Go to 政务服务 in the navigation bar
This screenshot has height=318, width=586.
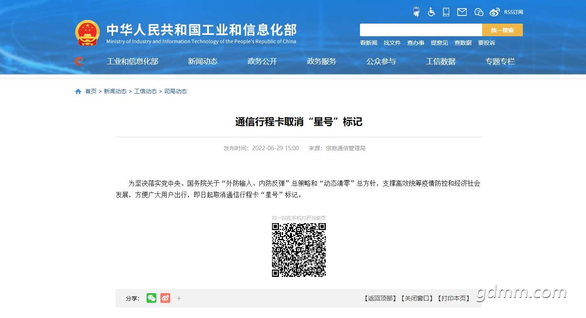pos(322,61)
